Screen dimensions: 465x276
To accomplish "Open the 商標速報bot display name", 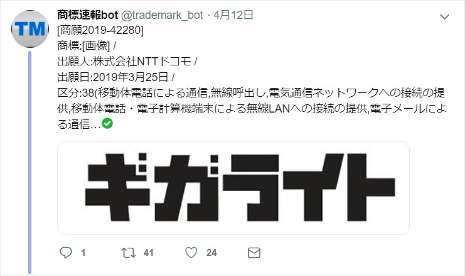I will [x=88, y=14].
